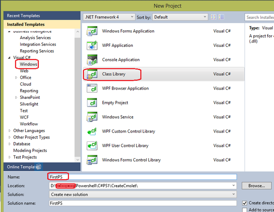
Task: Open the Solution 'Create new solution' dropdown
Action: click(x=143, y=194)
